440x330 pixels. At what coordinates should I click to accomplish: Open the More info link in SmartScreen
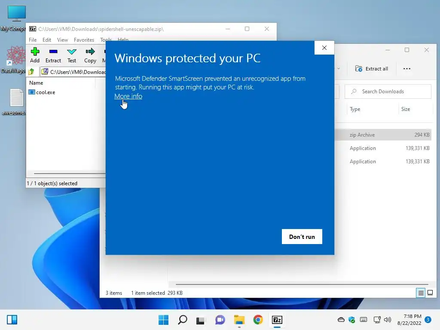pos(128,96)
